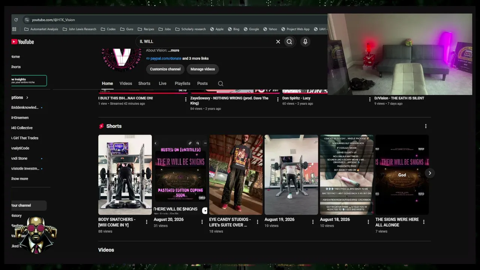The height and width of the screenshot is (270, 480).
Task: Open the Yahoo bookmark
Action: [x=270, y=29]
